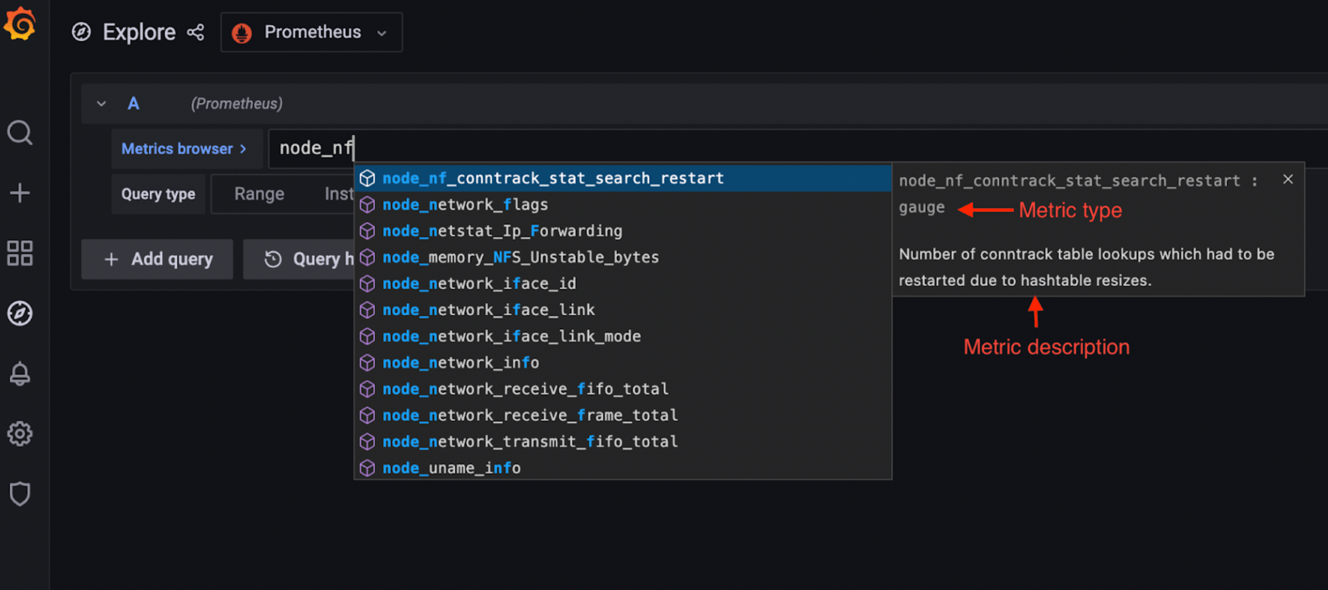Image resolution: width=1328 pixels, height=590 pixels.
Task: Click the share icon next to Explore
Action: pyautogui.click(x=195, y=32)
